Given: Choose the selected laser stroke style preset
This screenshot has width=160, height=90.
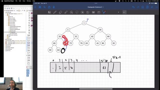Looking at the screenshot, I should coord(124,12).
